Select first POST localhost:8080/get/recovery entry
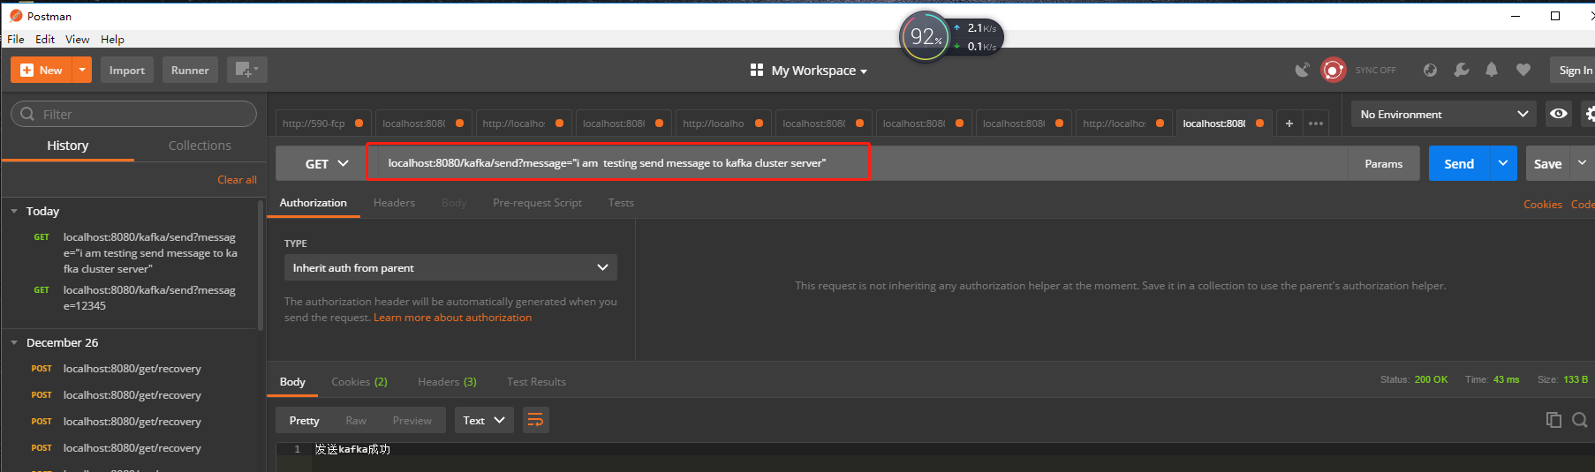This screenshot has height=472, width=1595. point(132,369)
